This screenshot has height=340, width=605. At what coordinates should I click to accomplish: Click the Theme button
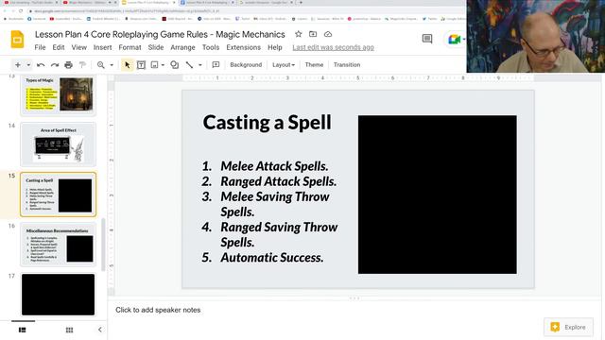(x=314, y=65)
